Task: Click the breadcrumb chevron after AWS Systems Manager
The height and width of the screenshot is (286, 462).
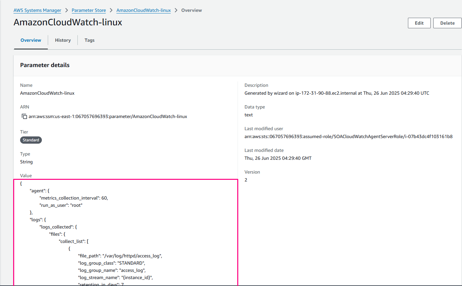Action: tap(67, 10)
